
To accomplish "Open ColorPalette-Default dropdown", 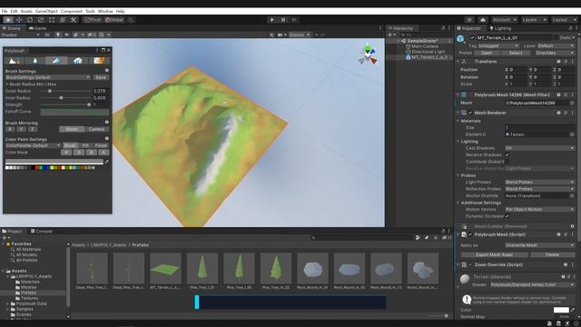I will click(x=33, y=145).
